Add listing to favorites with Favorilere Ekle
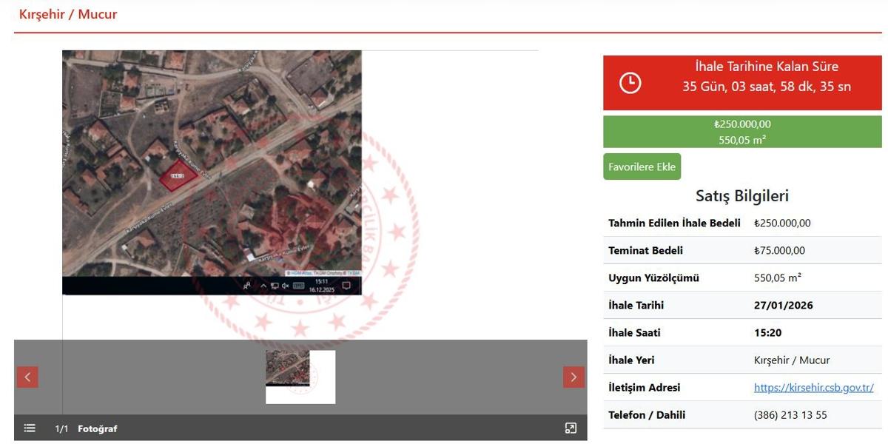The image size is (888, 444). [642, 167]
